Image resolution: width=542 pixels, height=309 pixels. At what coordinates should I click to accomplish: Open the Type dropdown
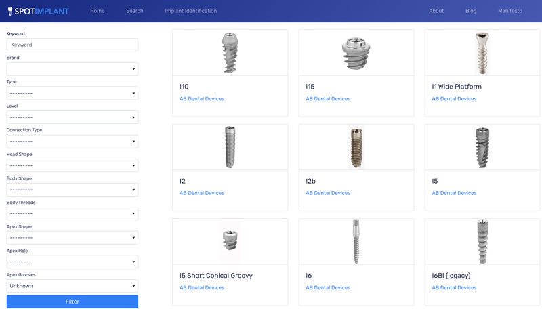tap(72, 94)
